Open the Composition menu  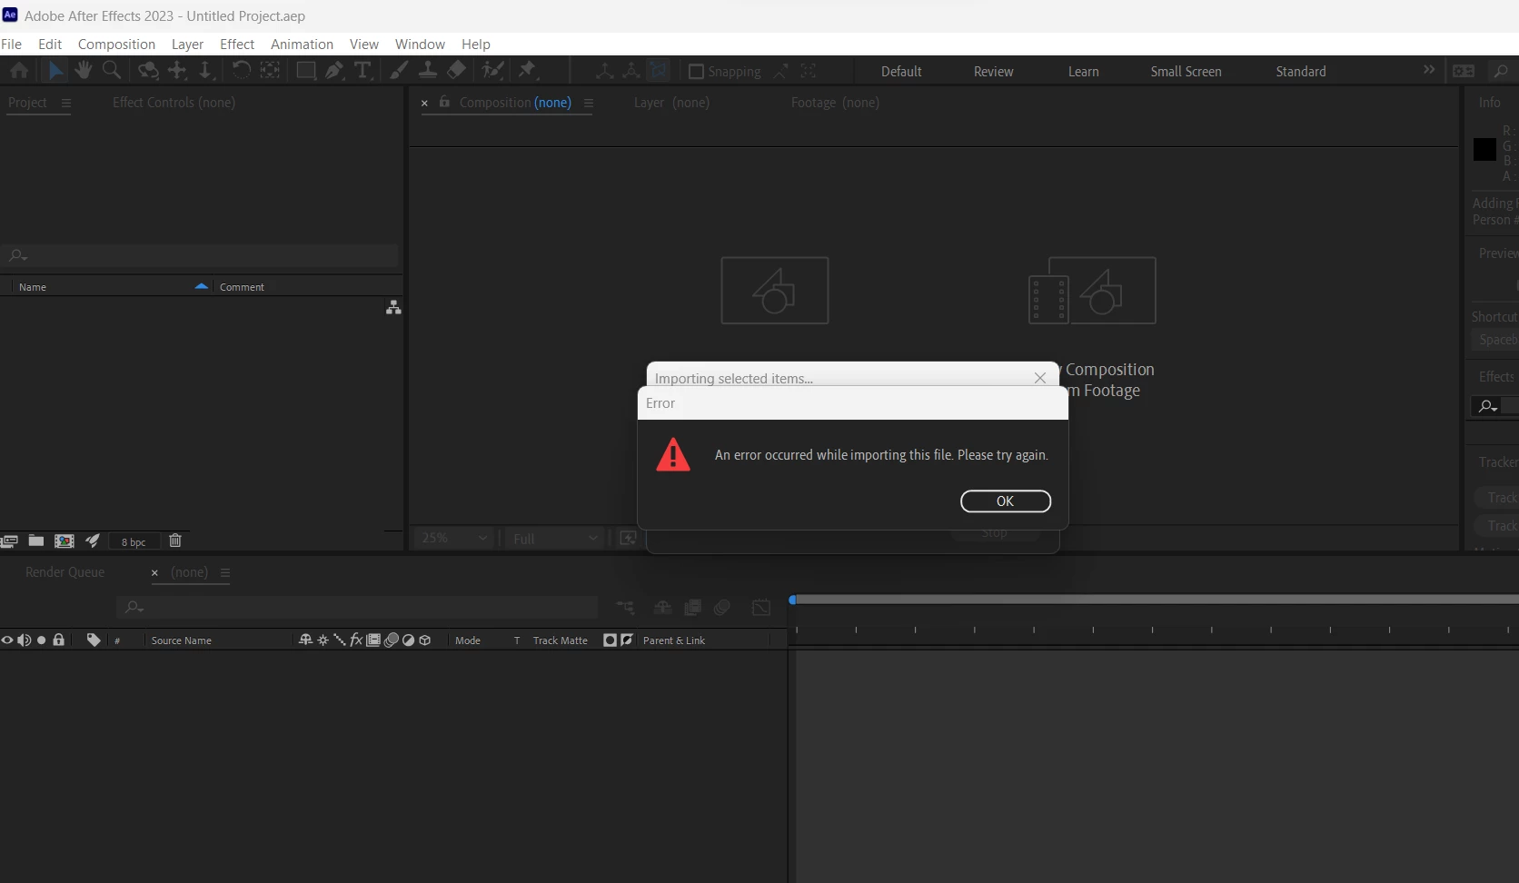pyautogui.click(x=116, y=44)
